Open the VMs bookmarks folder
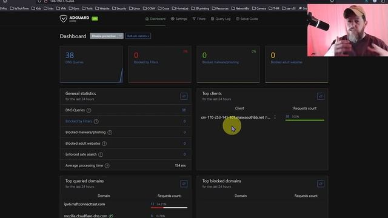The width and height of the screenshot is (388, 218). click(x=61, y=8)
